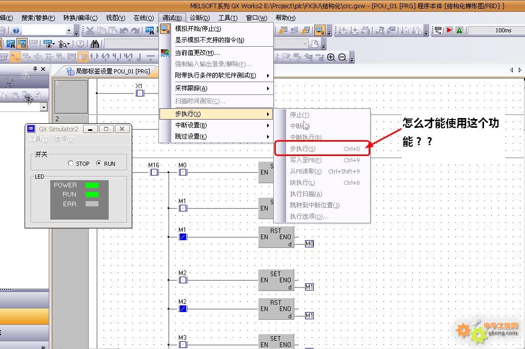
Task: Click the red play arrow toolbar icon
Action: 449,30
